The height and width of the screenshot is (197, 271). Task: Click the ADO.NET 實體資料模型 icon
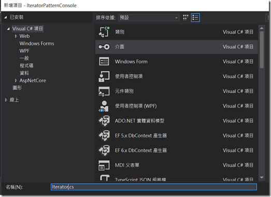[x=104, y=121]
